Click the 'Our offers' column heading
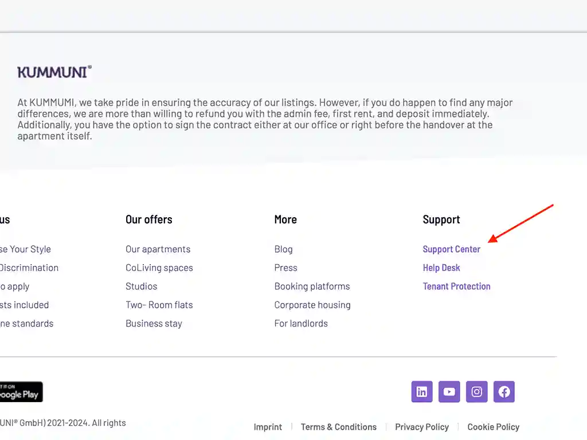This screenshot has width=587, height=440. [149, 219]
